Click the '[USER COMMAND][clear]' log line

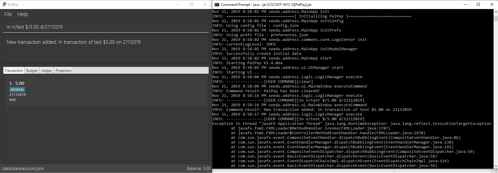click(263, 82)
